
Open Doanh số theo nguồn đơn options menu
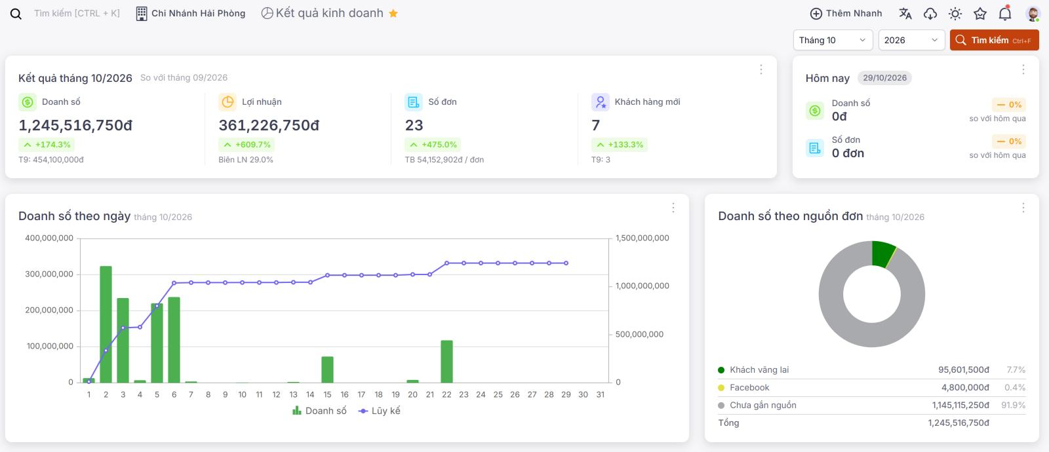1023,208
